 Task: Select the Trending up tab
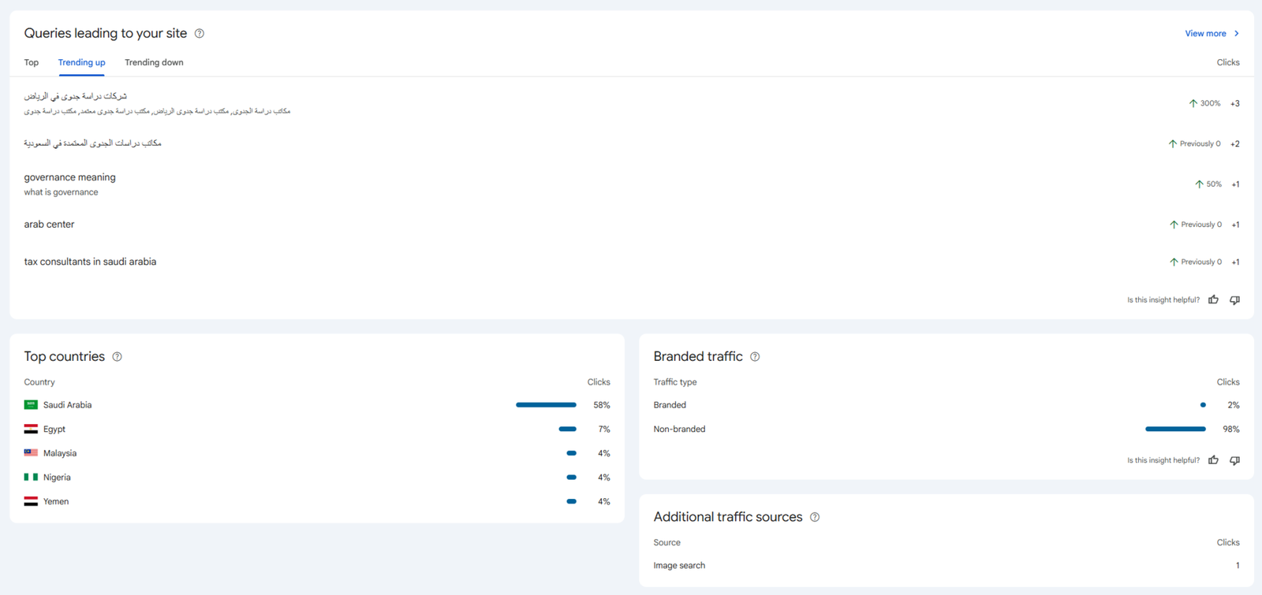81,62
